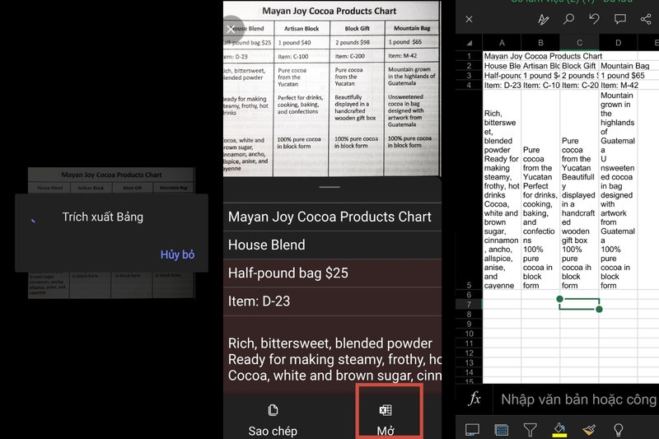The height and width of the screenshot is (439, 659).
Task: Tap 'Mountain Bag' header in the table photo
Action: (412, 28)
